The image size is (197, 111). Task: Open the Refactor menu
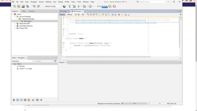pos(49,2)
